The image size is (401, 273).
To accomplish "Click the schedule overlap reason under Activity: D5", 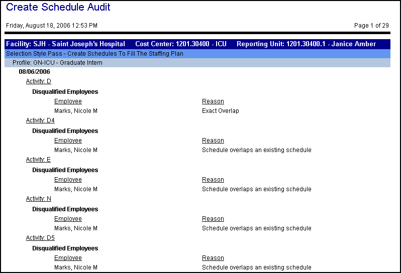I will click(x=256, y=267).
